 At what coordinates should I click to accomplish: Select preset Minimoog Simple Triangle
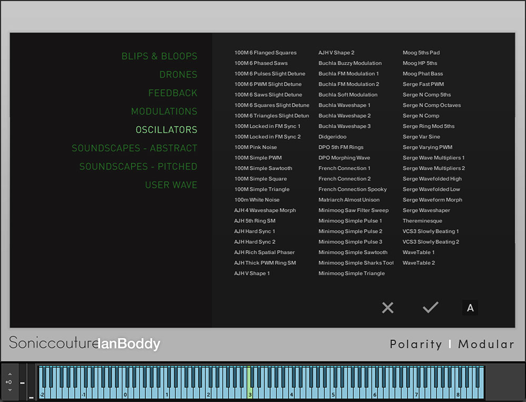click(x=352, y=273)
